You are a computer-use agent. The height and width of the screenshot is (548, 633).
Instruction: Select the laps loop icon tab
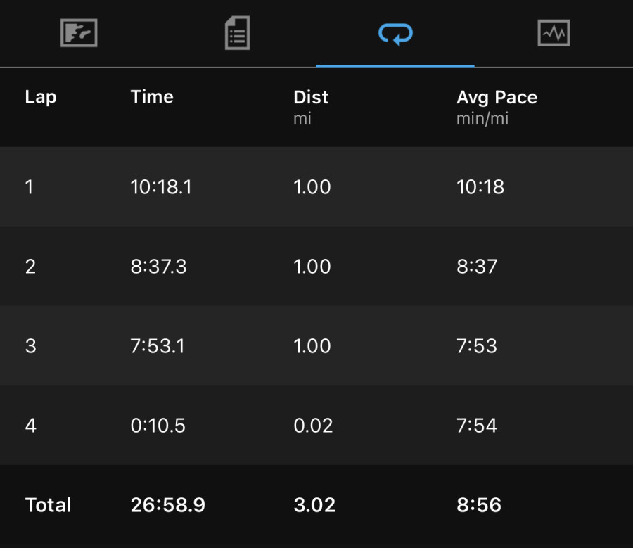pyautogui.click(x=395, y=34)
